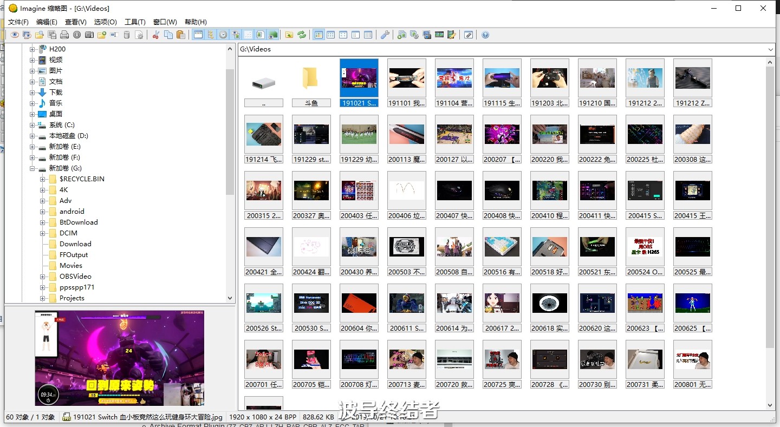Click the rename file toolbar icon
The width and height of the screenshot is (780, 427).
pos(114,35)
